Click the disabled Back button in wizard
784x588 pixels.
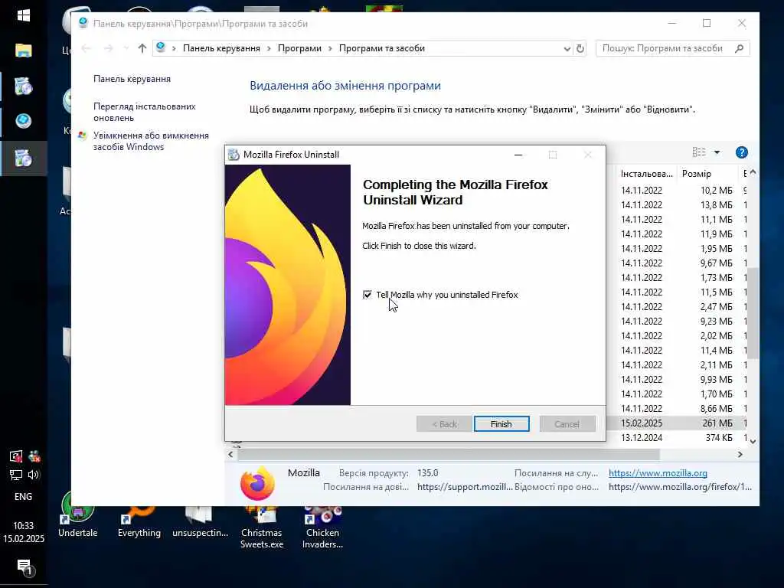pos(444,424)
